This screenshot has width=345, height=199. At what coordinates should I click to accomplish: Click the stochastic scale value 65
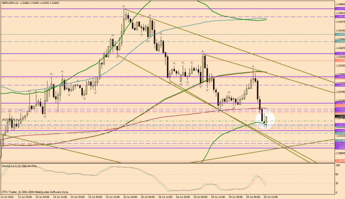tap(337, 174)
